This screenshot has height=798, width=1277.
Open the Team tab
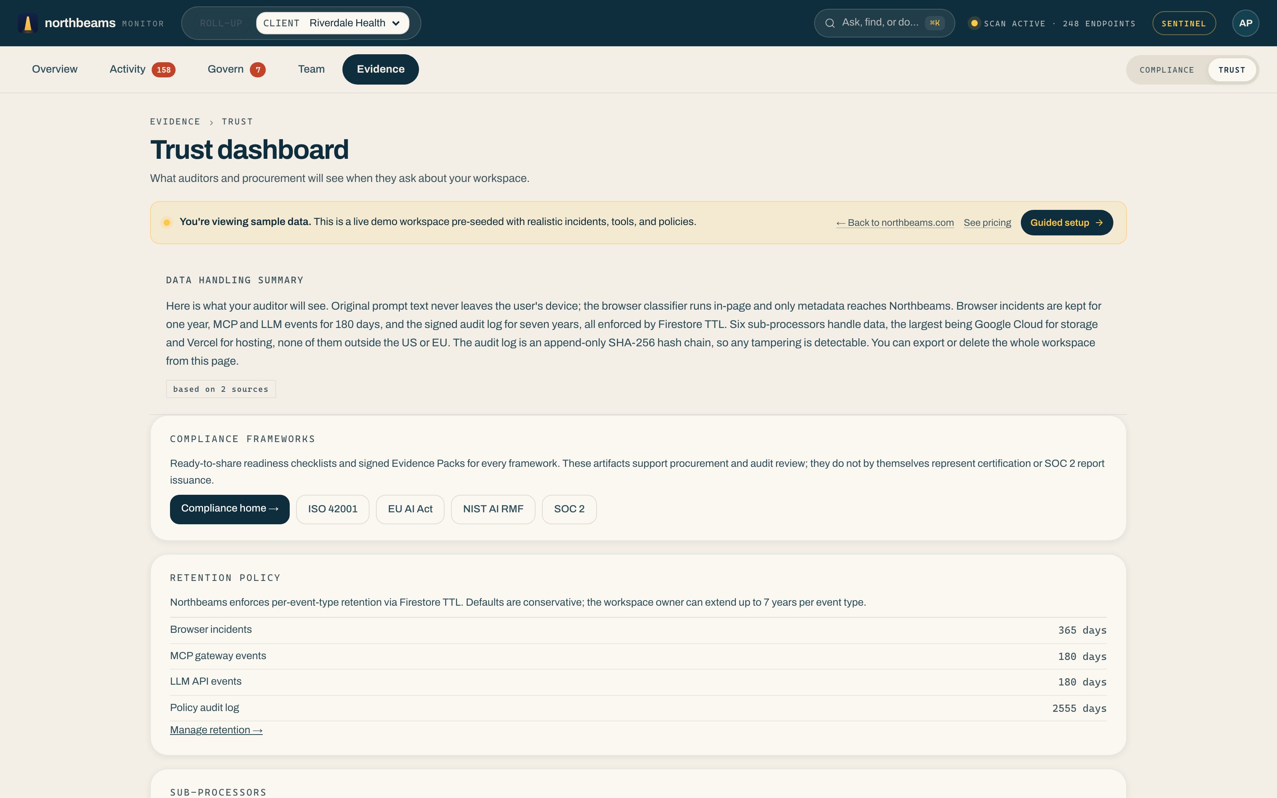point(311,69)
